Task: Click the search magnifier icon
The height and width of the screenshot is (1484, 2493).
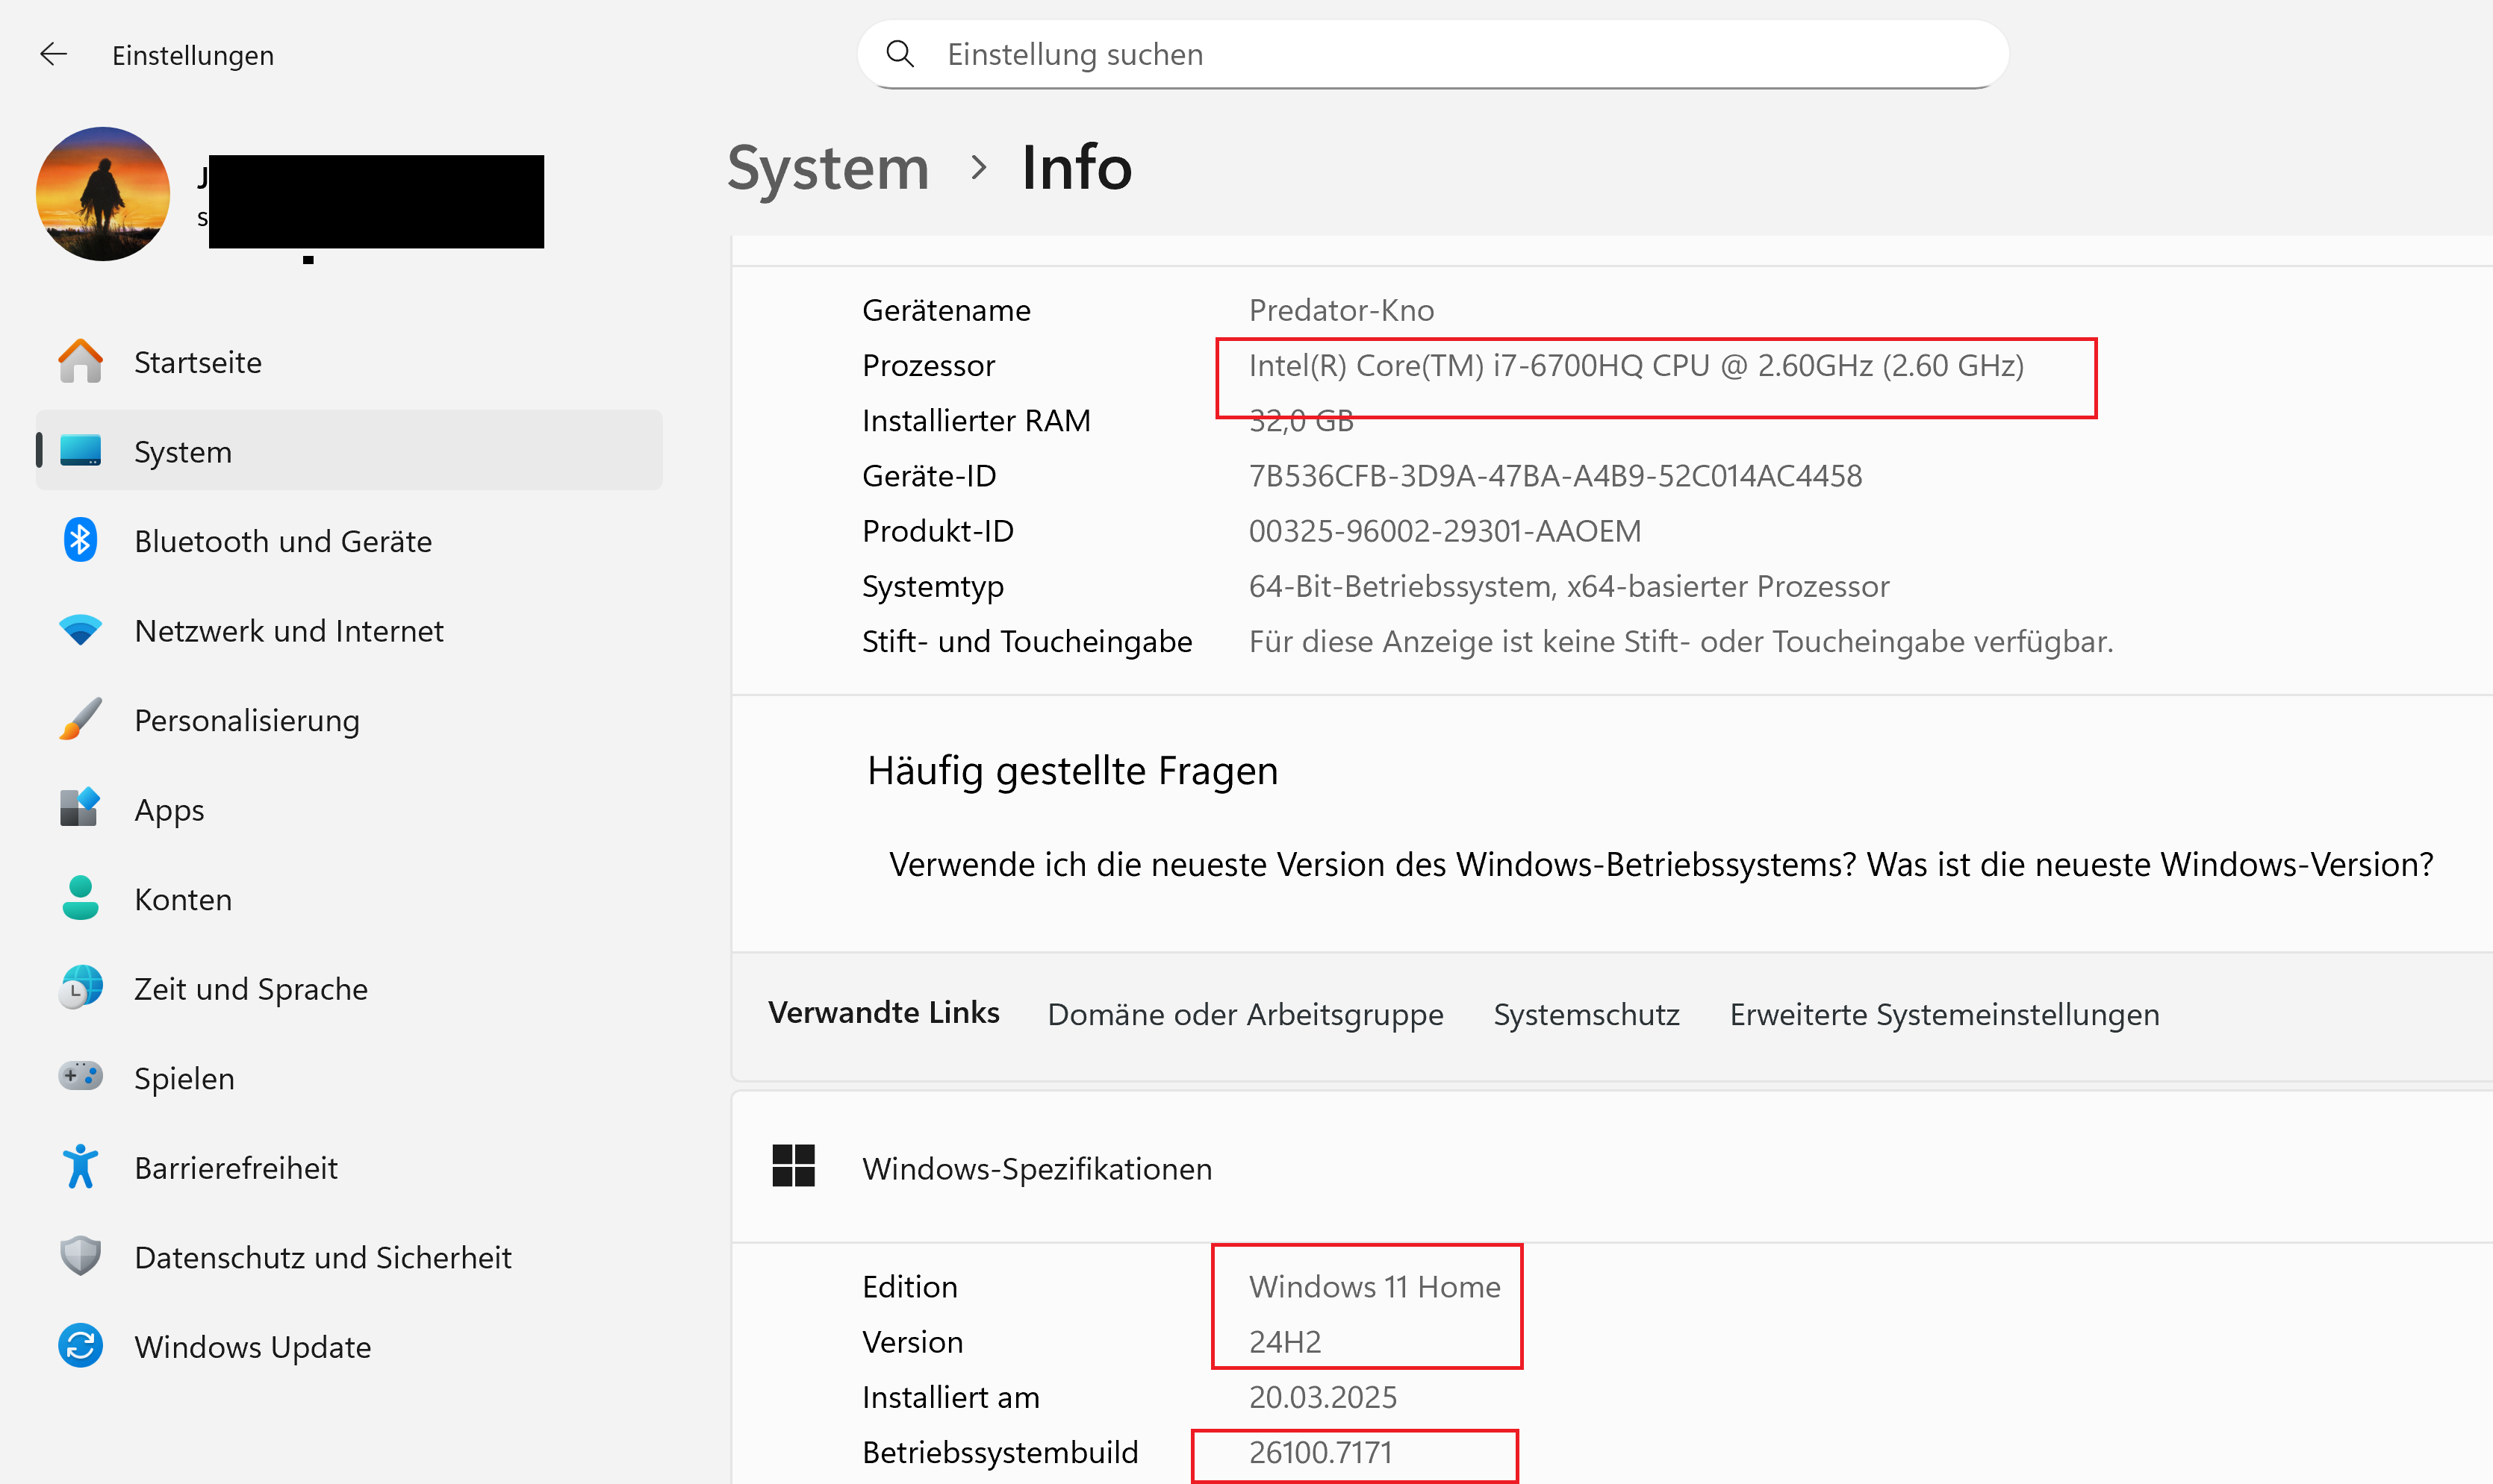Action: point(900,54)
